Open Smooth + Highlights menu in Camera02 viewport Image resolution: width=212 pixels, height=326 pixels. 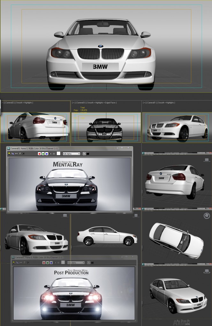(24, 103)
